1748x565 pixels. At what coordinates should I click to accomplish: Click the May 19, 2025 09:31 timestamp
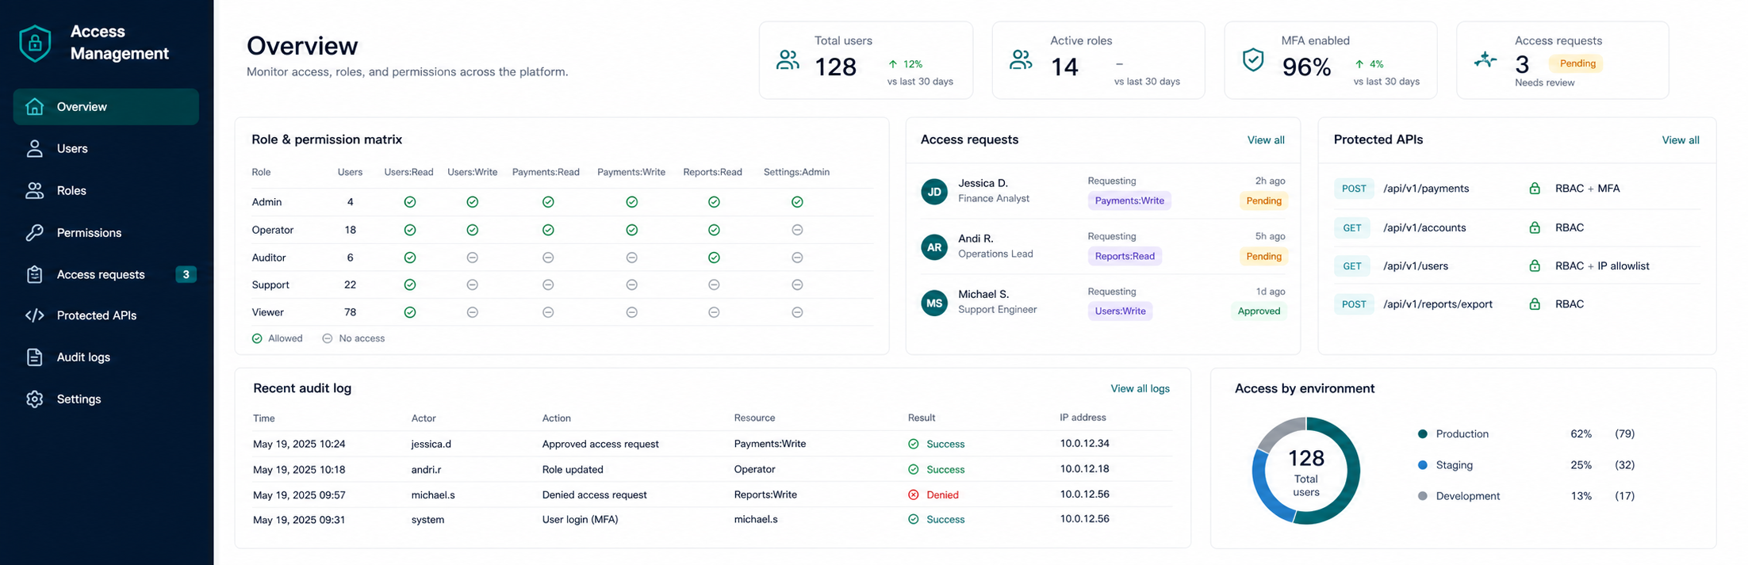click(299, 520)
